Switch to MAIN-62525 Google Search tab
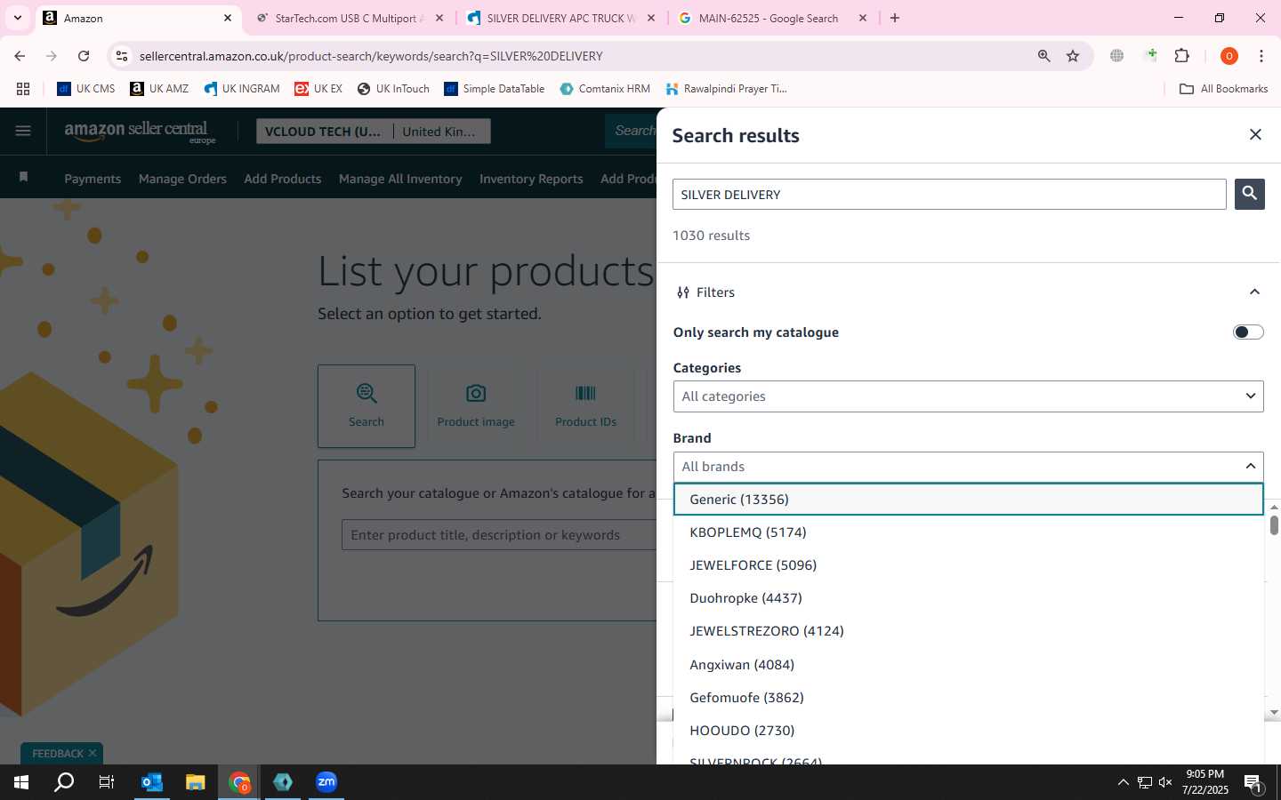 (772, 18)
